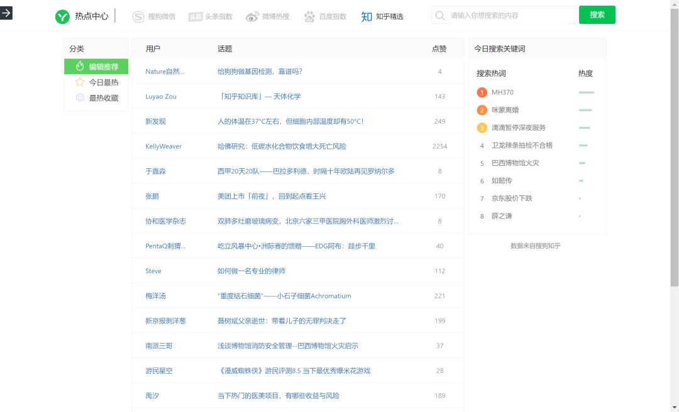Image resolution: width=679 pixels, height=412 pixels.
Task: Click the magnifier icon in search box
Action: click(440, 16)
